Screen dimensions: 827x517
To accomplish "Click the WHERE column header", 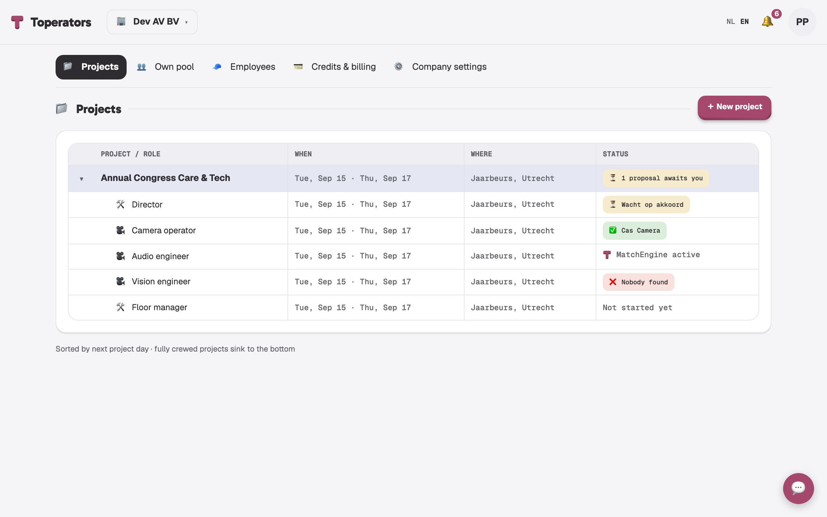I will (481, 154).
